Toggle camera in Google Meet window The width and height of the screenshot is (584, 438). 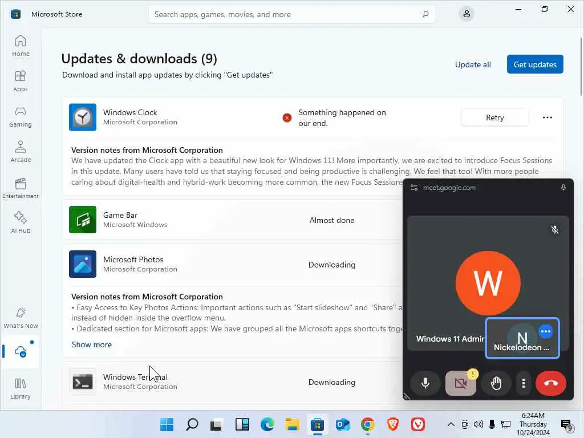[x=461, y=383]
